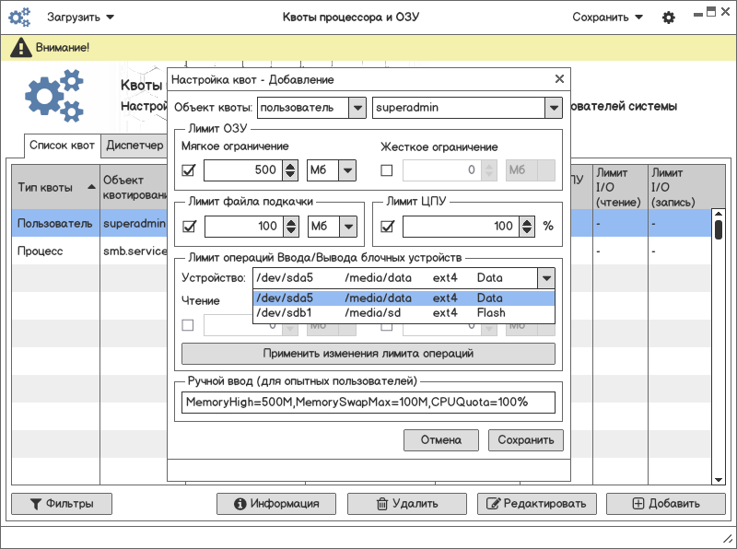Click the Редактировать pencil button
The height and width of the screenshot is (549, 737).
(536, 504)
